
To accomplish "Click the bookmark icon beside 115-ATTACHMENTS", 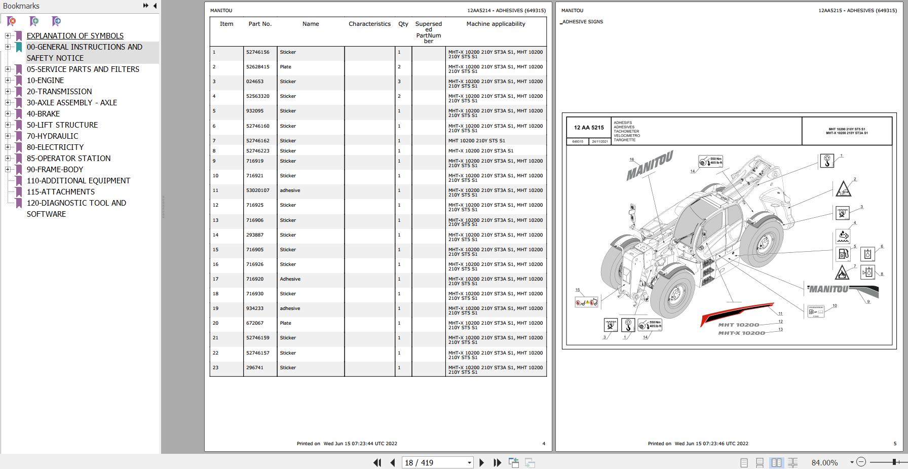I will (19, 192).
